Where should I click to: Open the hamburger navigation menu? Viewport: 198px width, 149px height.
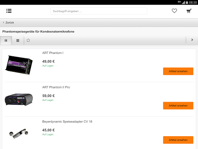(9, 11)
